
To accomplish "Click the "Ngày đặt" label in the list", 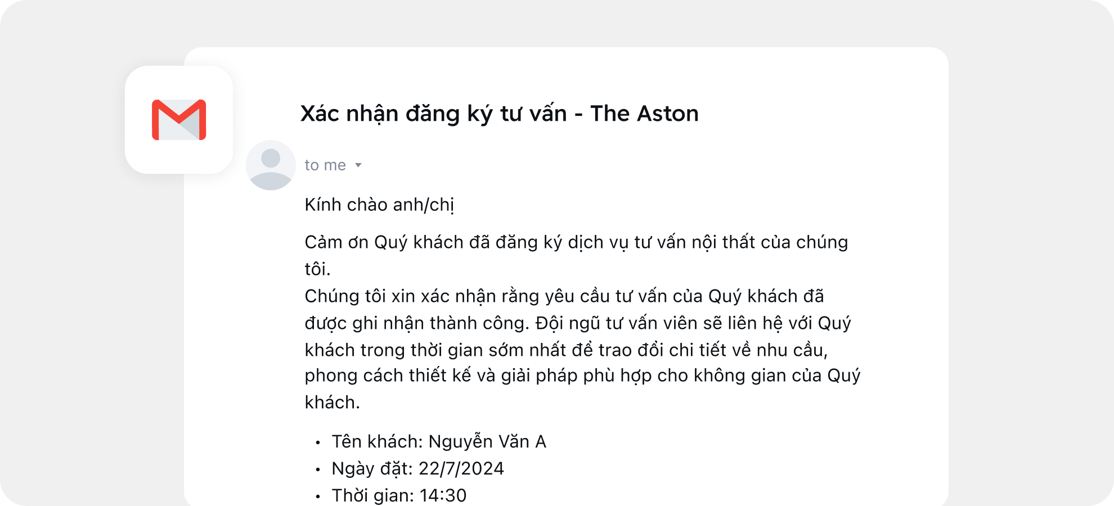I will tap(372, 469).
